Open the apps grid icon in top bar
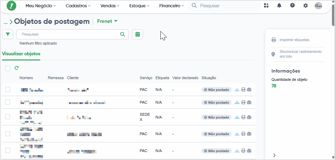The height and width of the screenshot is (160, 335). (x=266, y=6)
